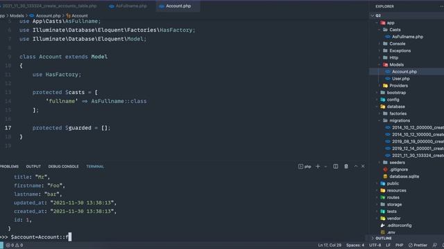The width and height of the screenshot is (444, 249).
Task: Close the terminal panel
Action: click(x=363, y=167)
